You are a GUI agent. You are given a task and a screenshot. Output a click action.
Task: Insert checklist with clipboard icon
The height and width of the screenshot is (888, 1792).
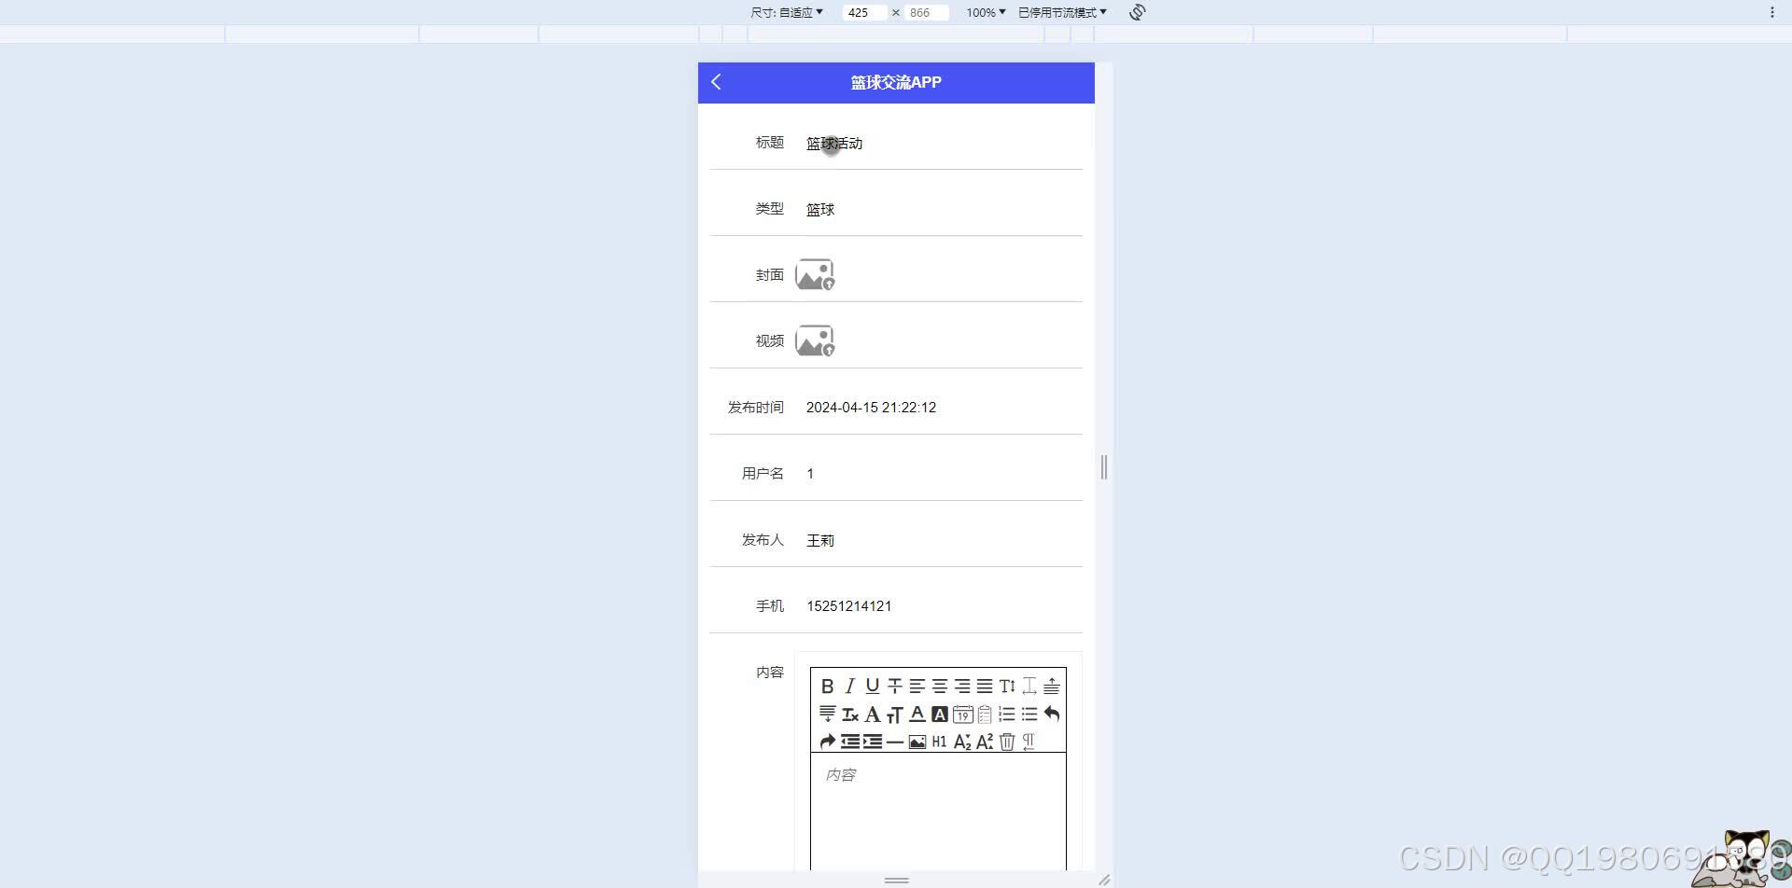click(984, 715)
